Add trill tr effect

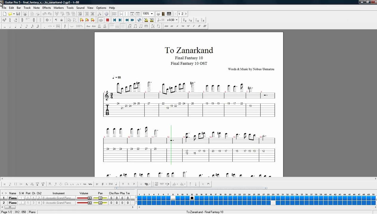pos(97,184)
